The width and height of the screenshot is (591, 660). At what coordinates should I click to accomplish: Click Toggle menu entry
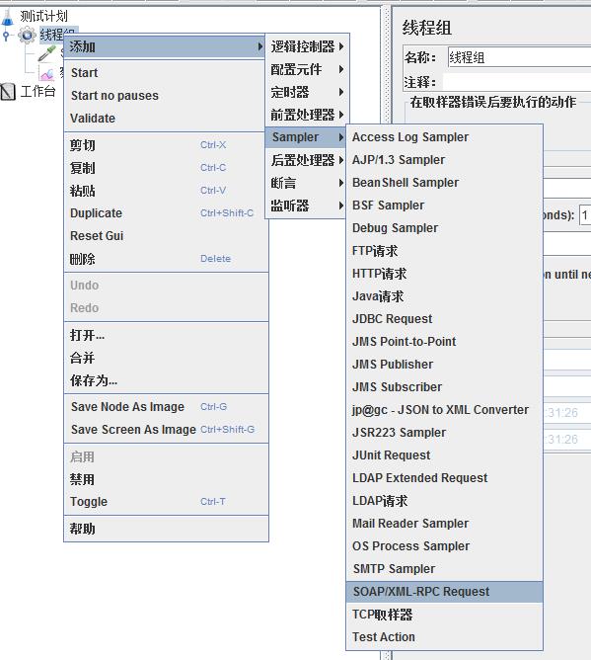[x=166, y=502]
